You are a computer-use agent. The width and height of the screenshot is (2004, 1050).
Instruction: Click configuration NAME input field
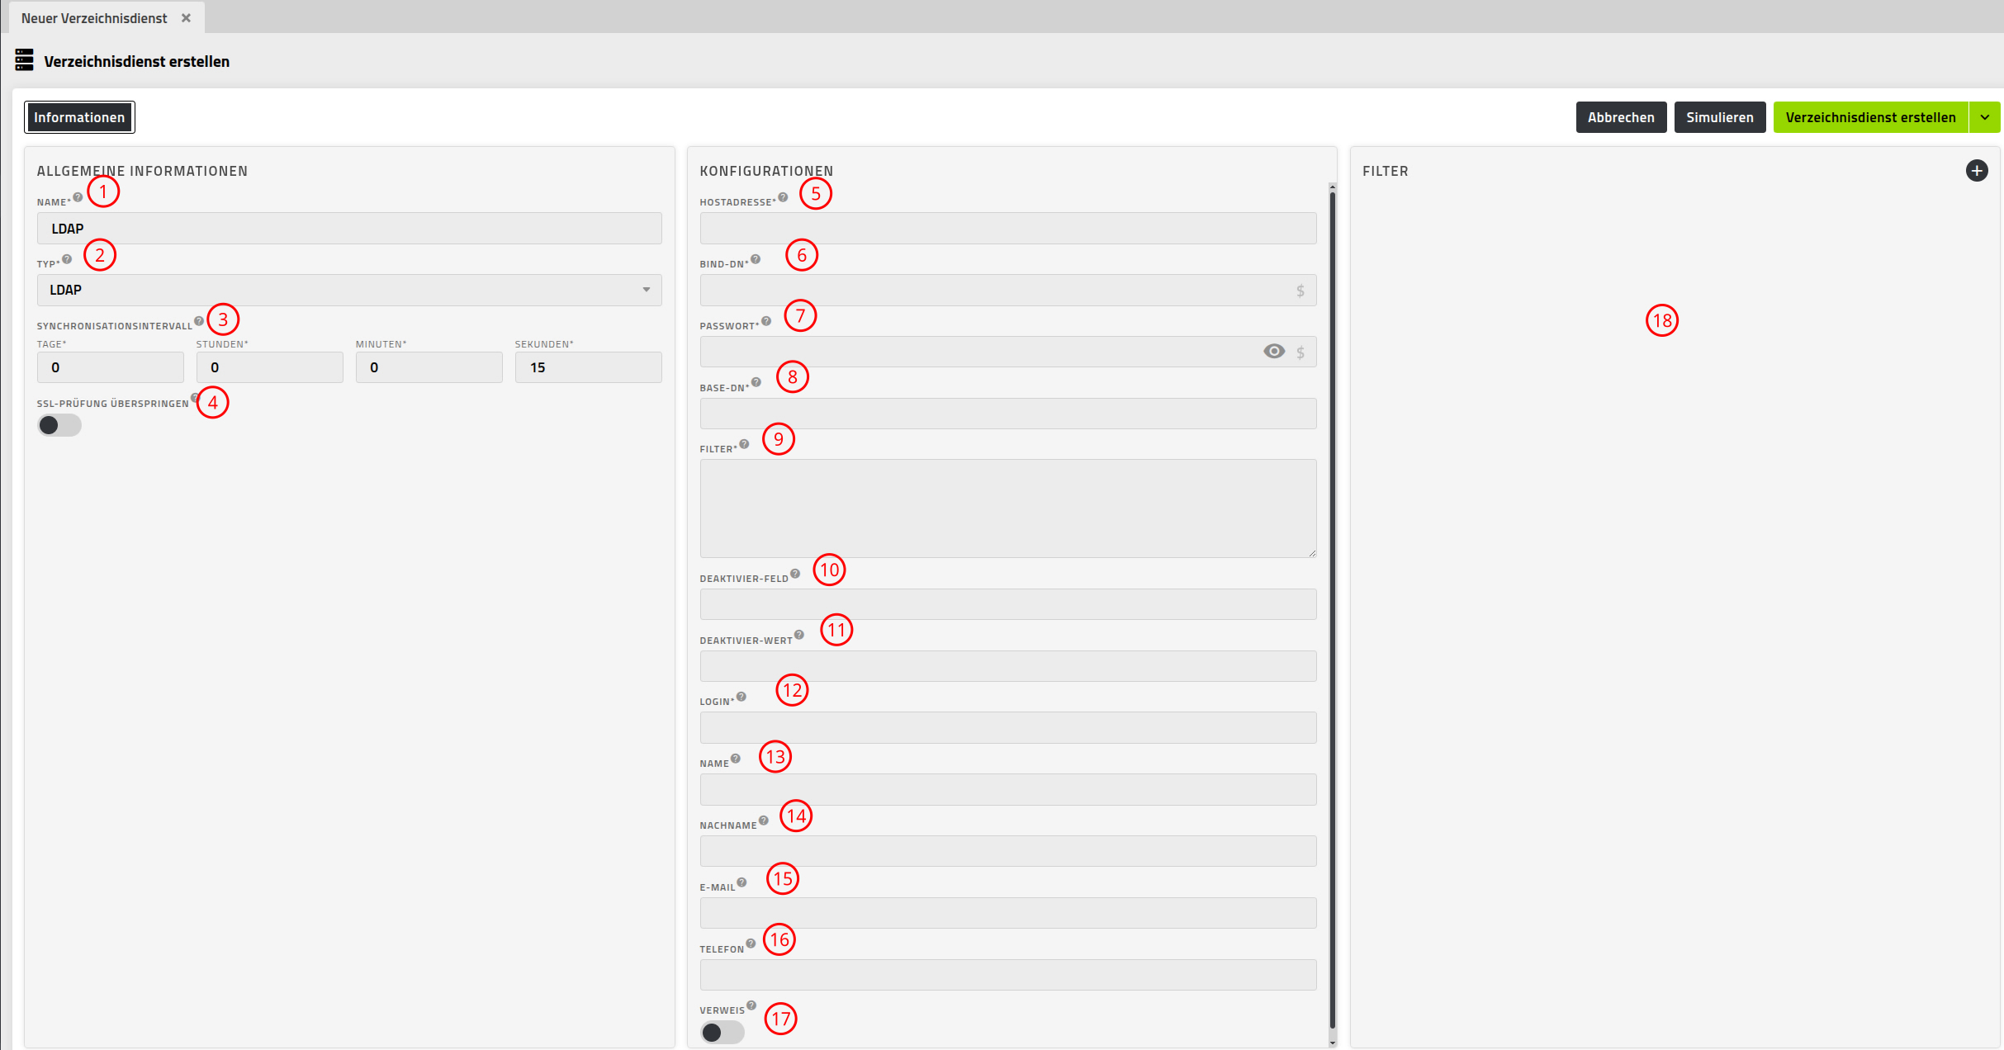click(x=1008, y=790)
